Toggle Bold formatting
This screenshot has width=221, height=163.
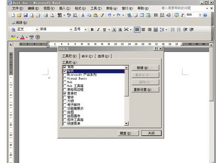tap(92, 30)
